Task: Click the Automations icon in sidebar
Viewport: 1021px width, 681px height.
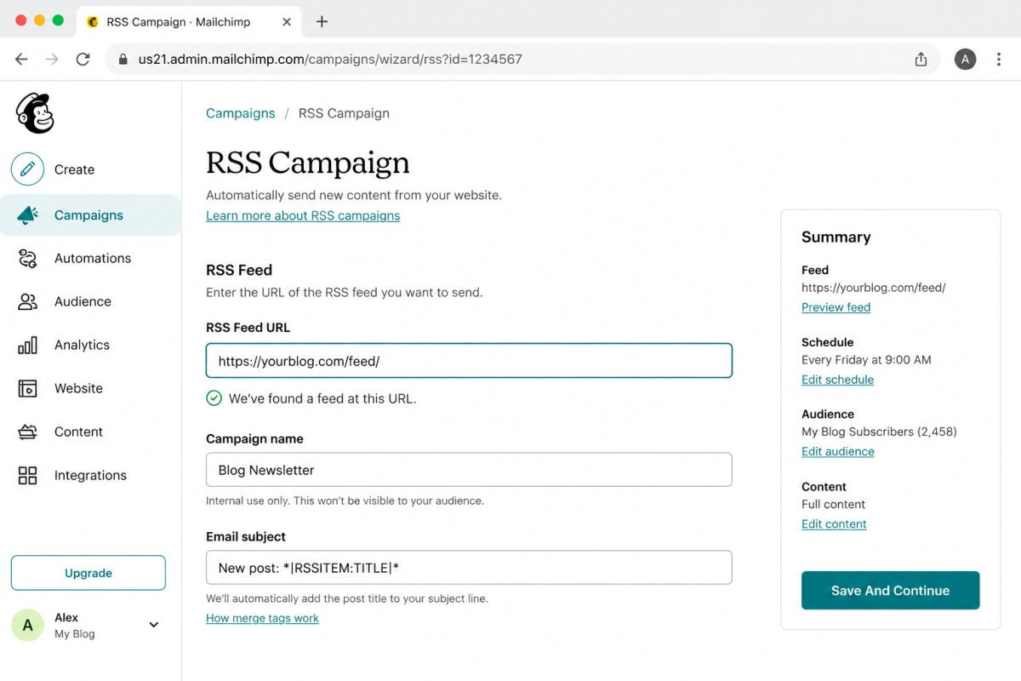Action: (27, 259)
